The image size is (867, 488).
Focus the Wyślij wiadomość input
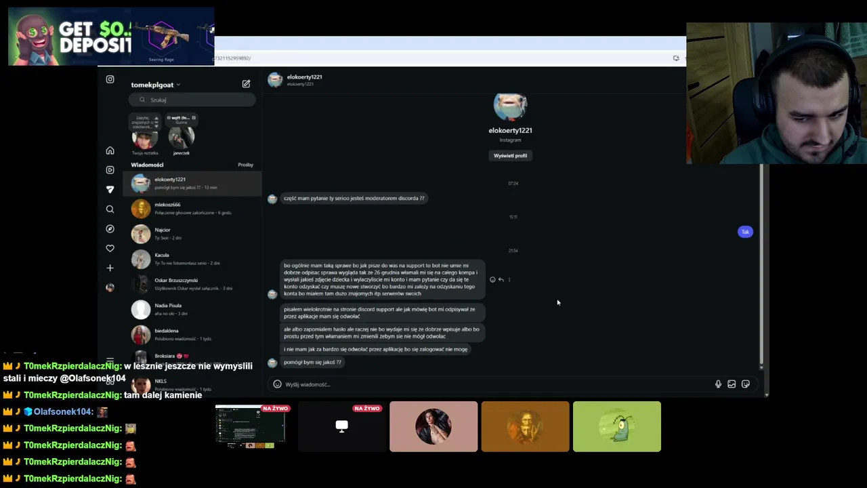498,384
